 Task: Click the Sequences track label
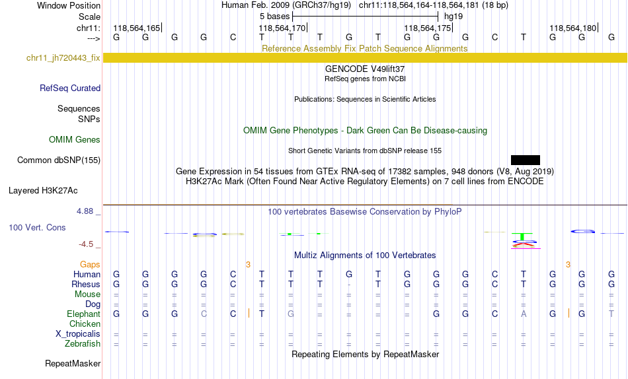click(x=79, y=108)
